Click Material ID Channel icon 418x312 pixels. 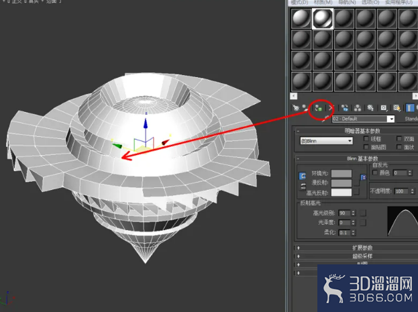[x=384, y=108]
